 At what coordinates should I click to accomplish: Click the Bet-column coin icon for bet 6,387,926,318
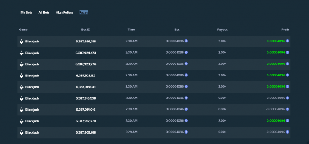186,41
